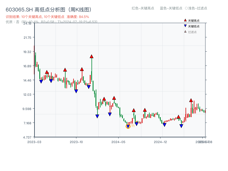This screenshot has width=228, height=171.
Task: Click the earliest red key-high triangle on the chart
Action: 47,72
